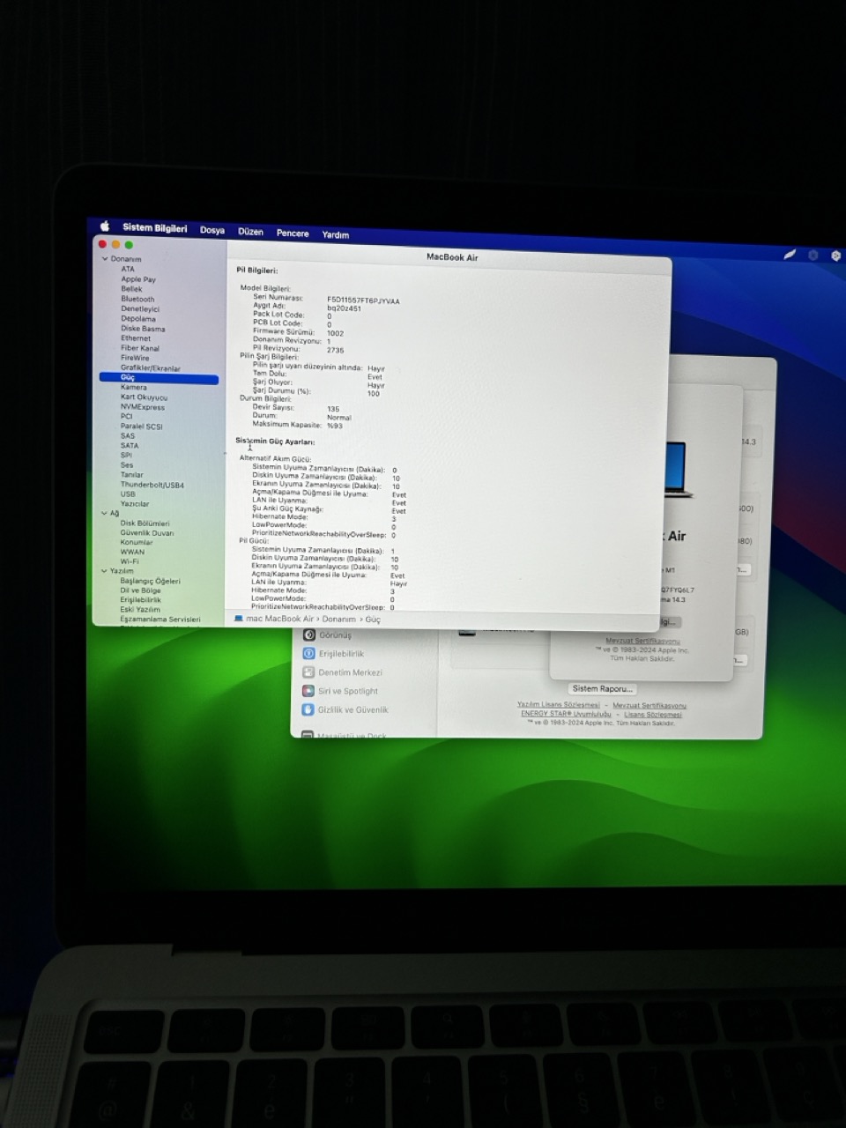Select Ethernet in the sidebar
The width and height of the screenshot is (846, 1128).
136,338
